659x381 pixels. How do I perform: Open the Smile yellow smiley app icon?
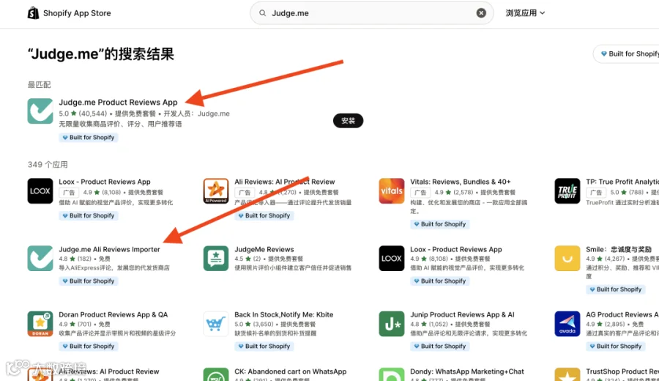pos(567,258)
